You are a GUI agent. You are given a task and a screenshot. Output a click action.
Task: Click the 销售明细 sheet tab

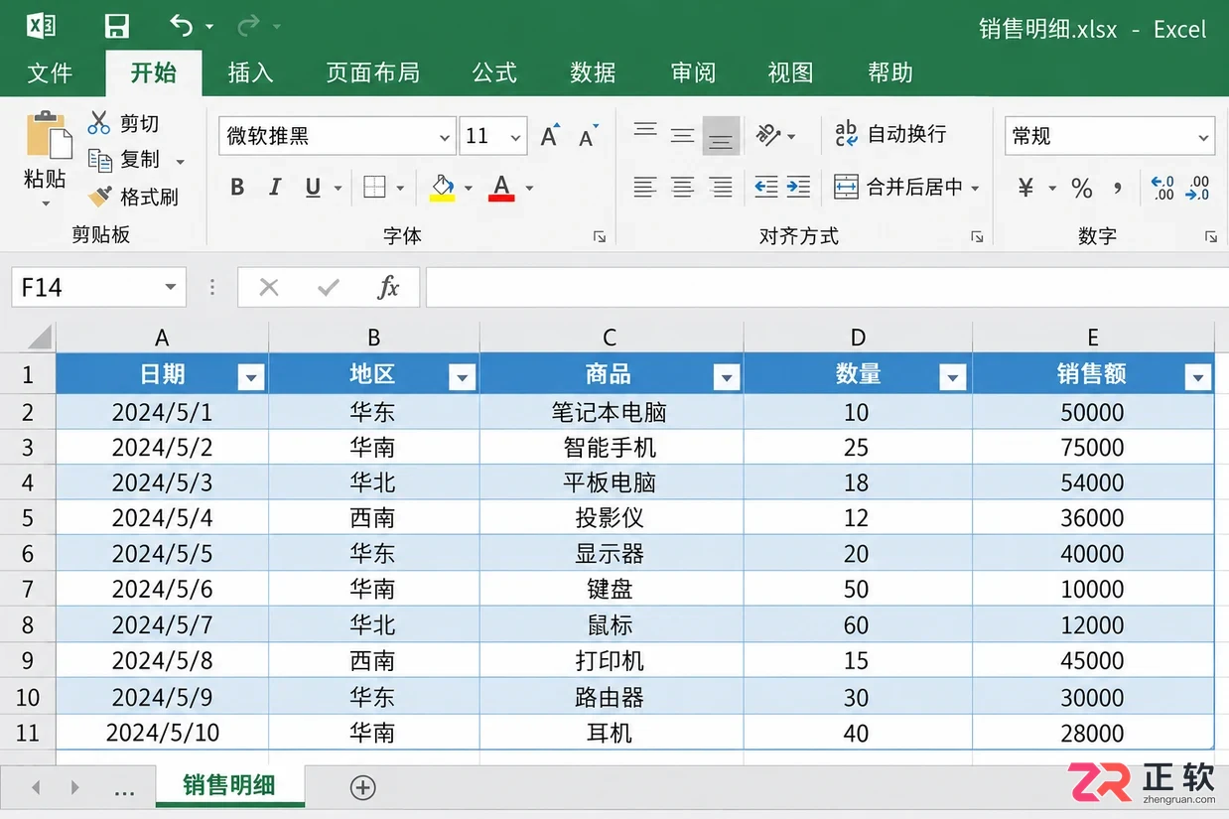[x=229, y=786]
